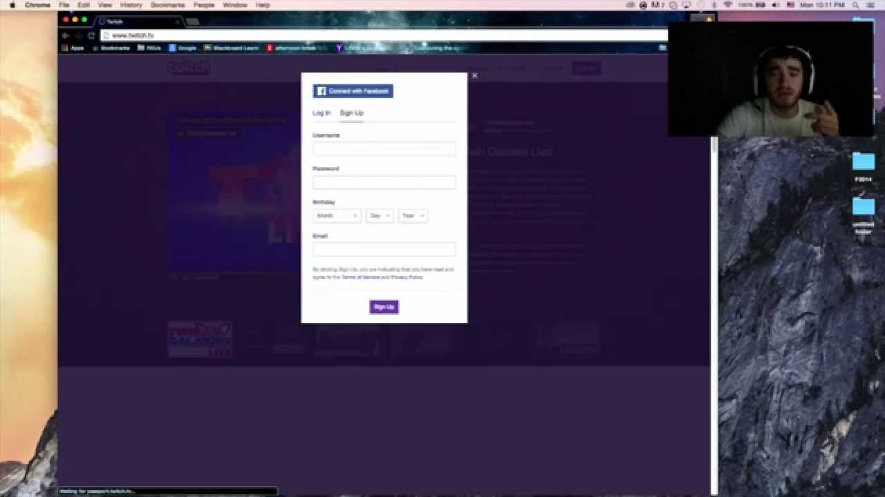Image resolution: width=885 pixels, height=497 pixels.
Task: Click the www.twitch.tv address bar
Action: 384,35
